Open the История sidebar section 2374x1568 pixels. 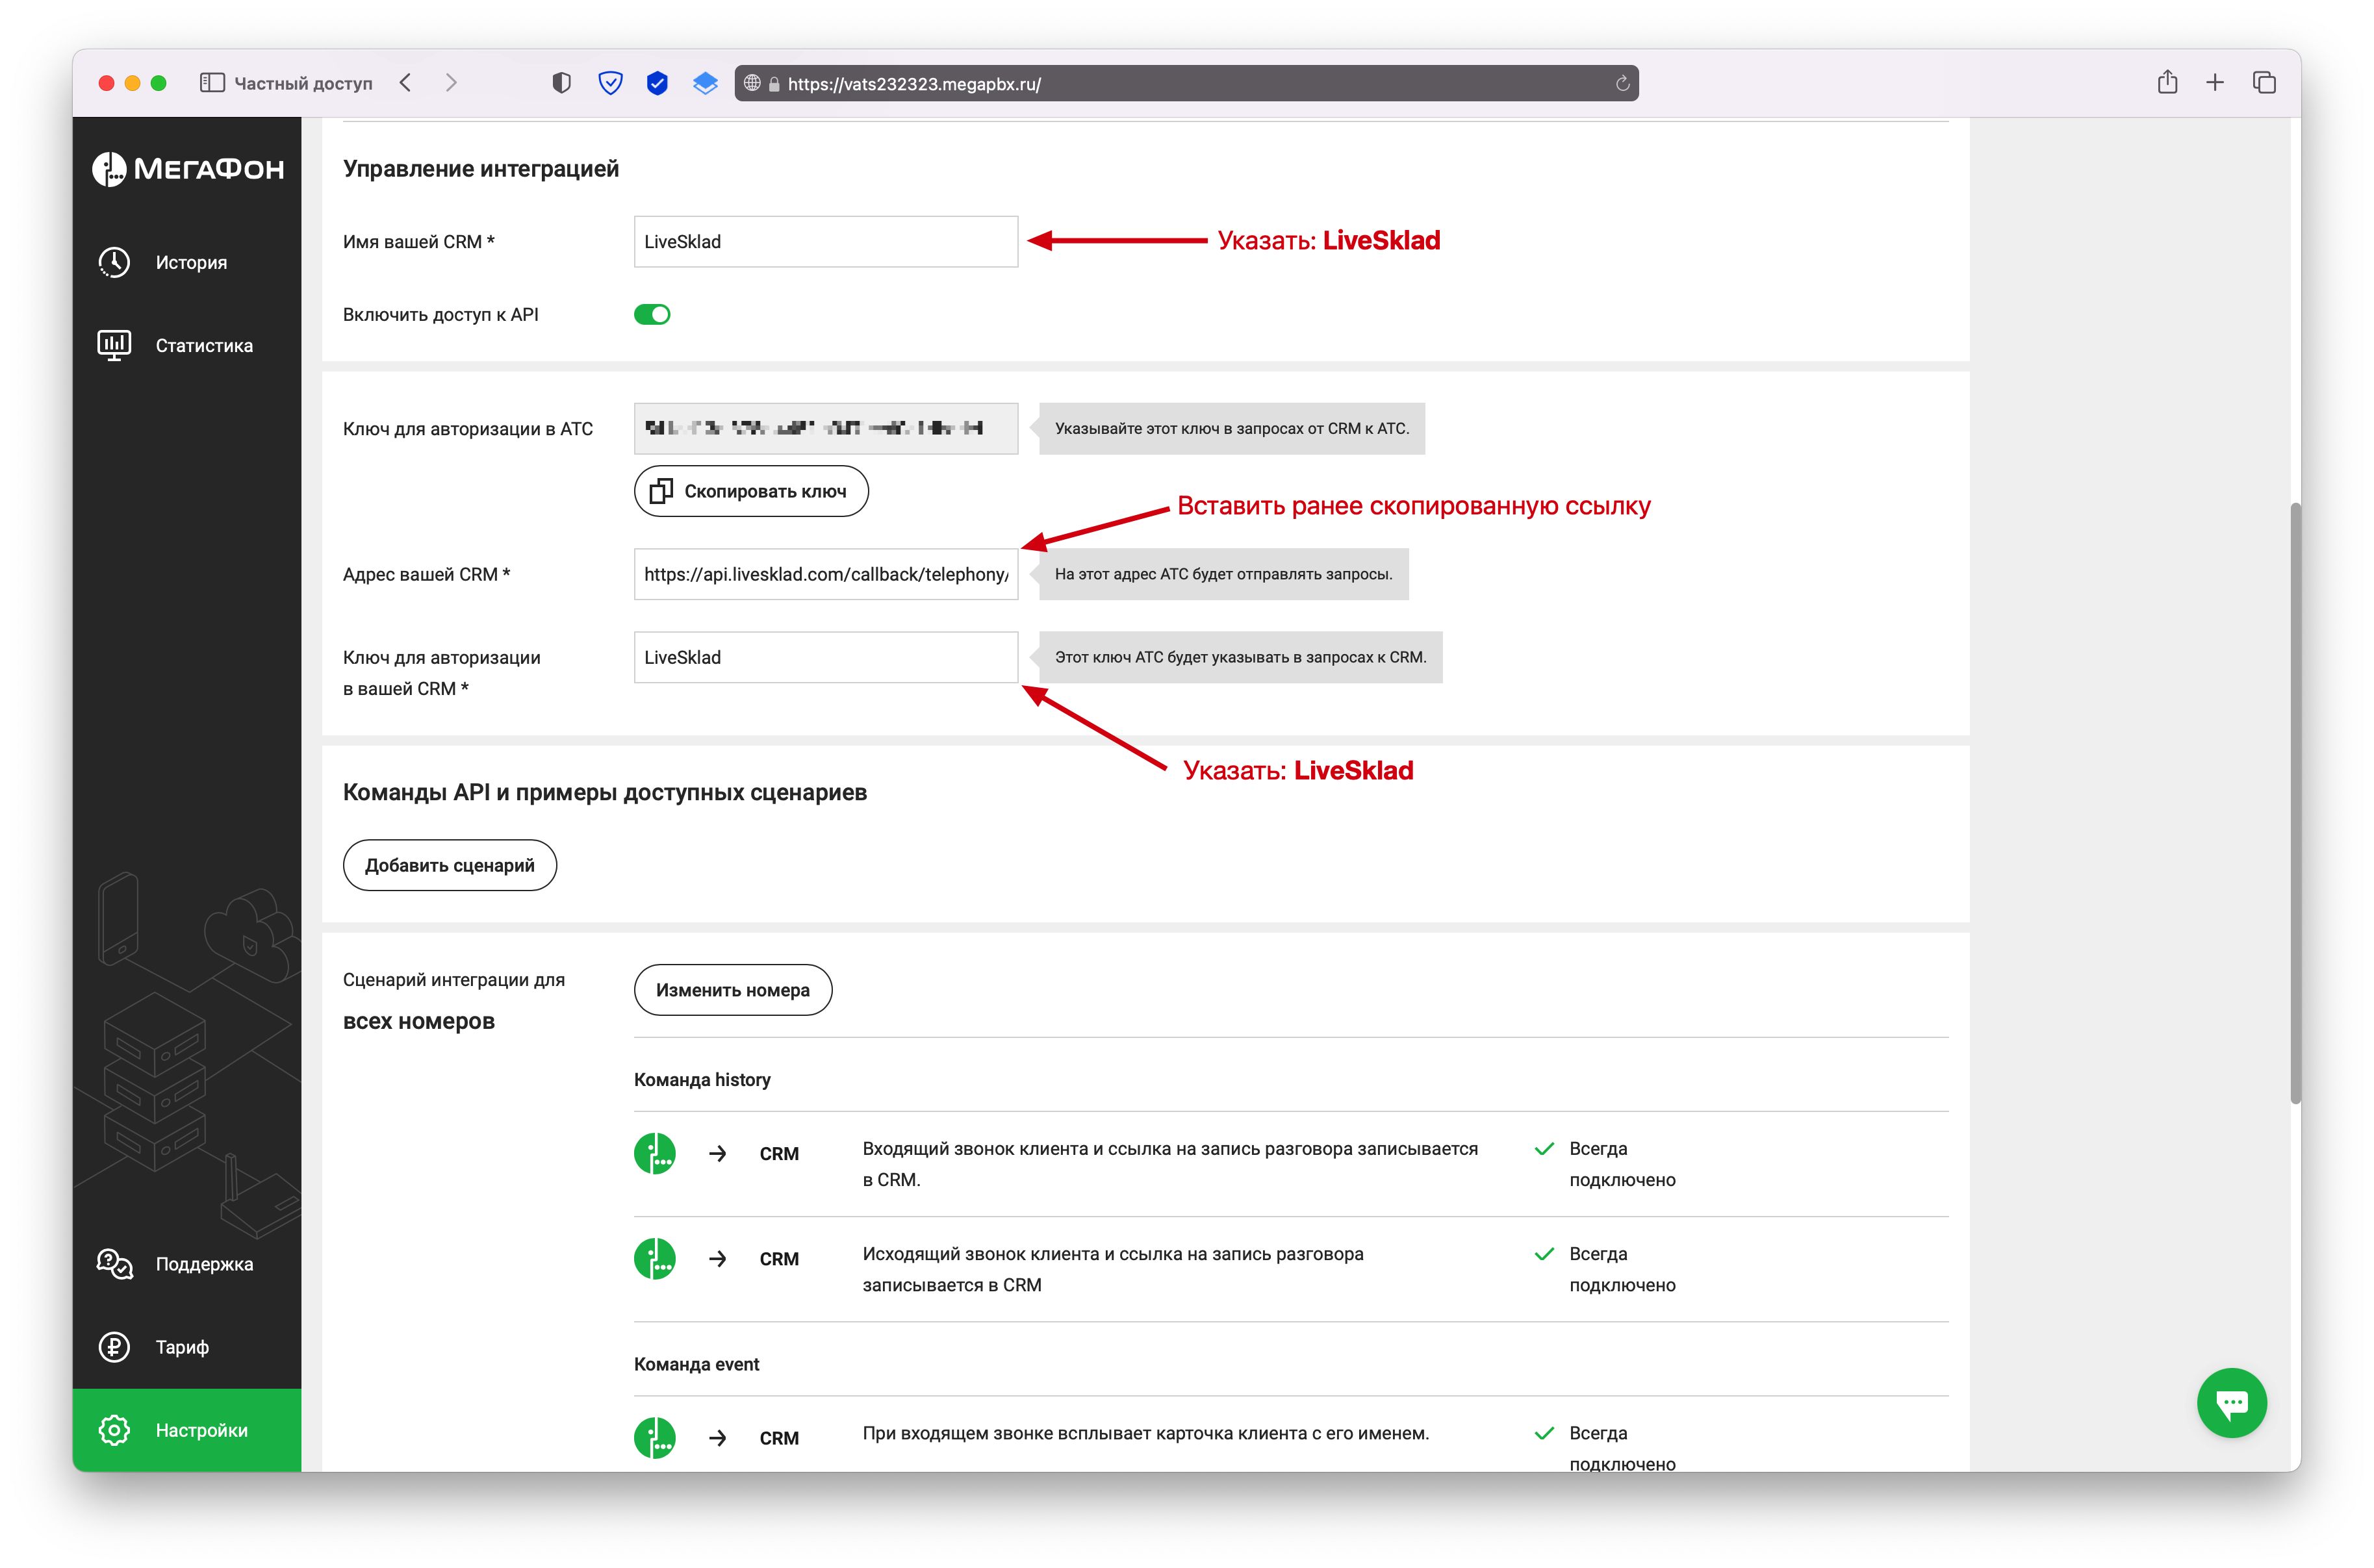[187, 262]
